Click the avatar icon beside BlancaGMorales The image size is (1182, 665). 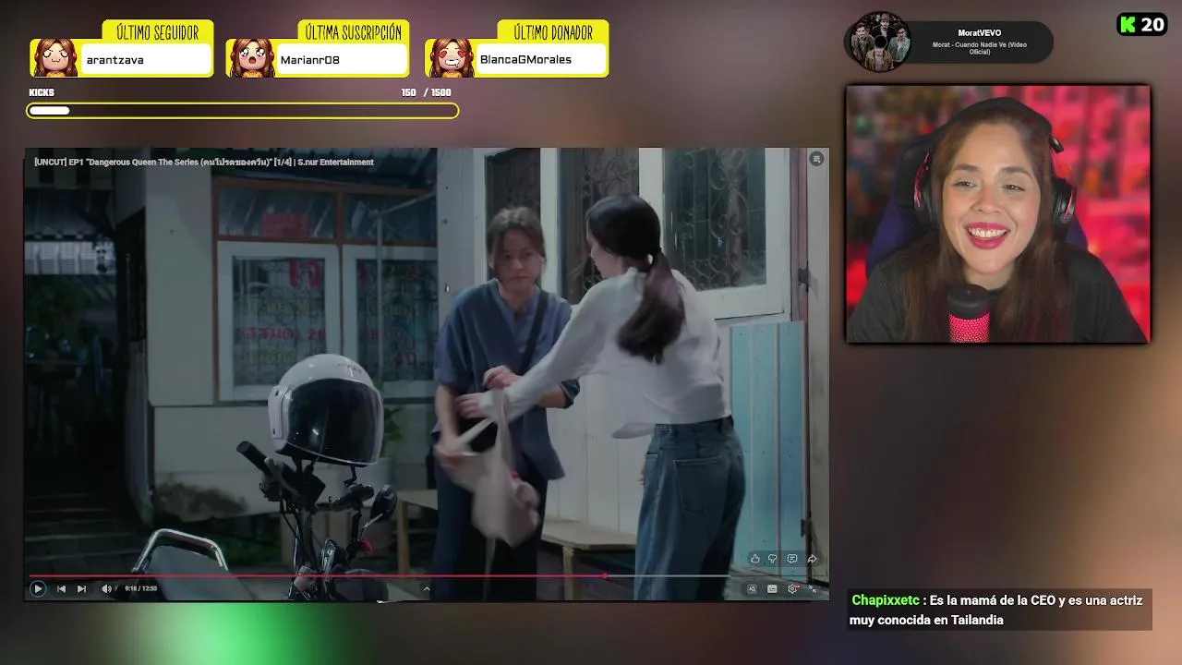tap(451, 57)
